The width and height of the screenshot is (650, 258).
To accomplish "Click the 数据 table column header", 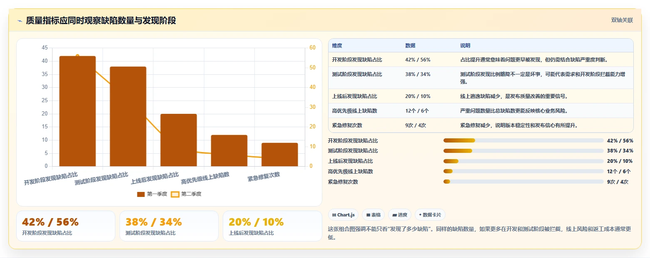I will tap(410, 46).
